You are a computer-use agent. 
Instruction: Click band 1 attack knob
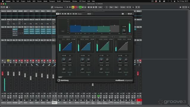64,69
